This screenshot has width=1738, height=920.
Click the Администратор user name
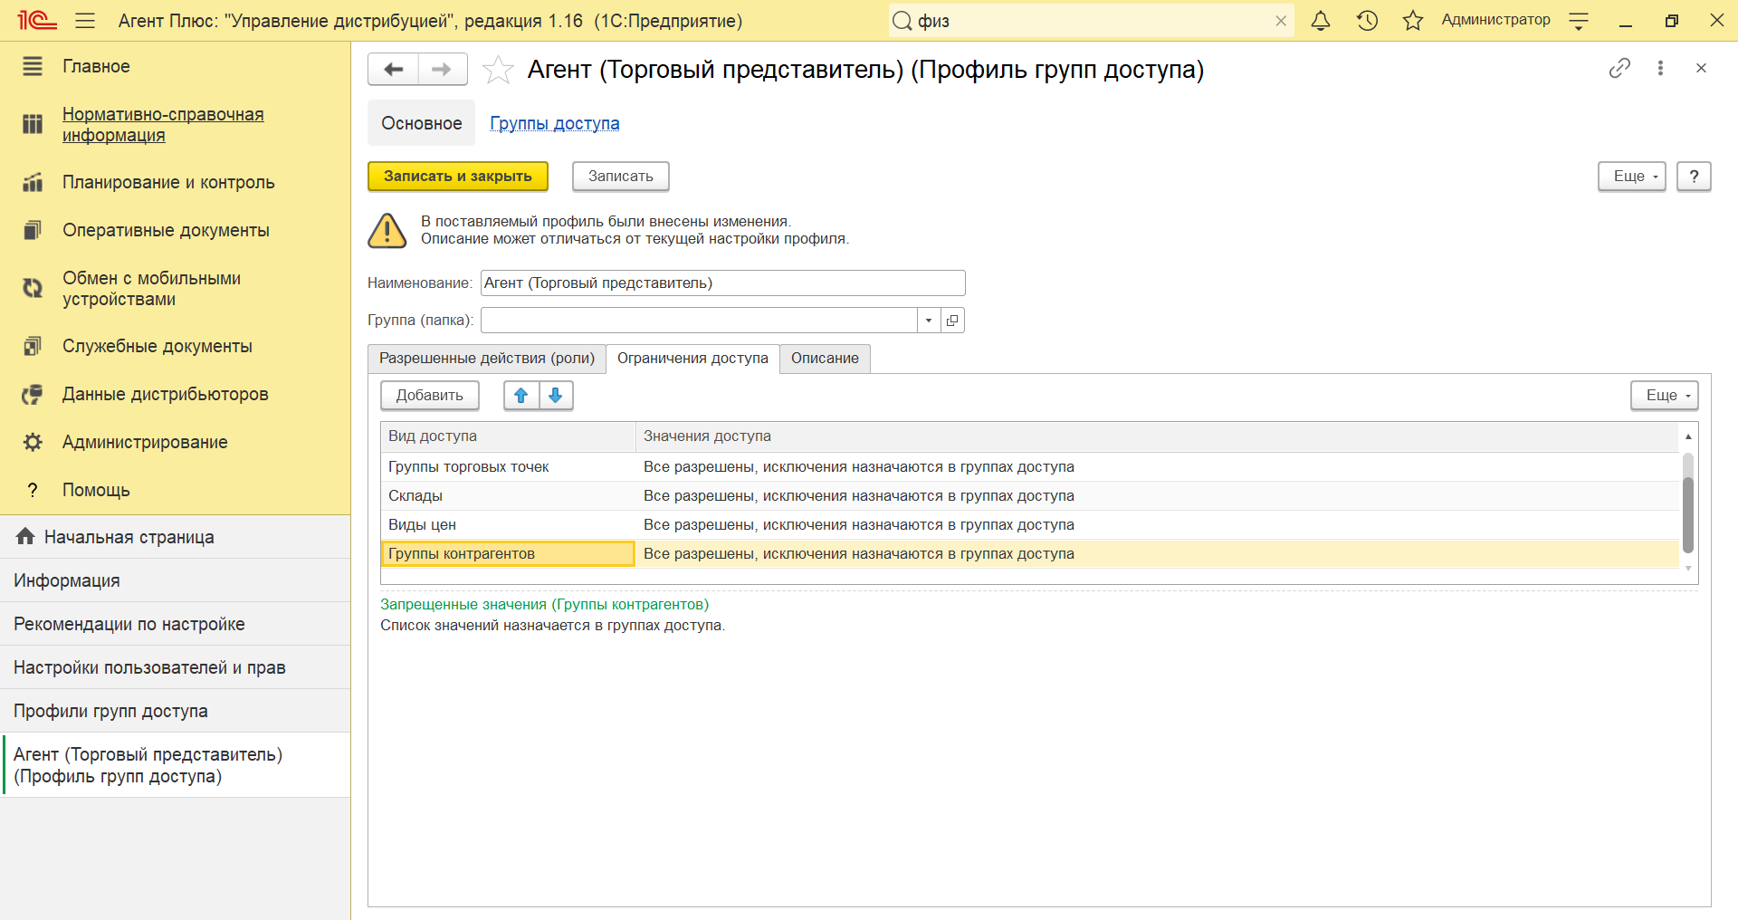click(x=1495, y=20)
